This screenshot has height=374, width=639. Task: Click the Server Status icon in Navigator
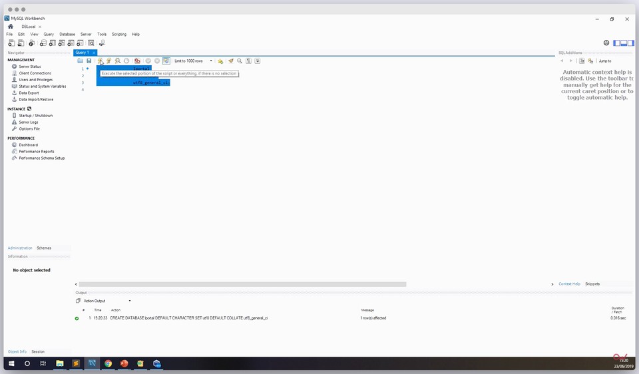(14, 67)
